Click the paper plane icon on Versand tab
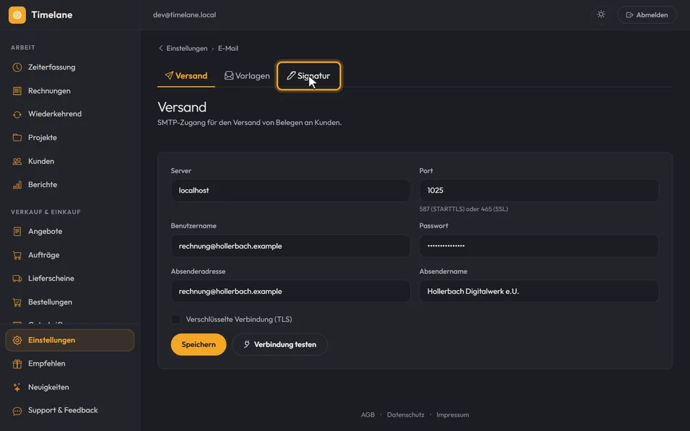The image size is (690, 431). [169, 75]
